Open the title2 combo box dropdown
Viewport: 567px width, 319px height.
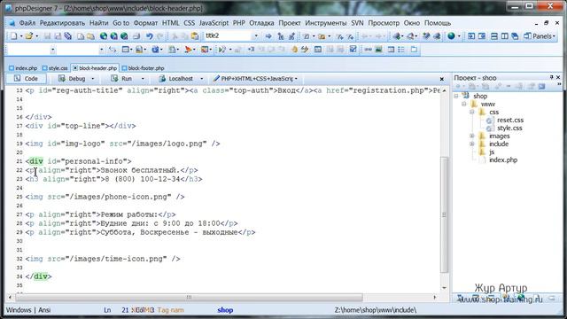(x=256, y=35)
